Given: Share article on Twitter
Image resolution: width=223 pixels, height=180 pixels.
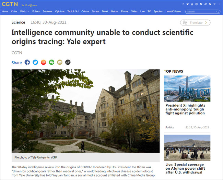Looking at the screenshot, I should pyautogui.click(x=35, y=62).
